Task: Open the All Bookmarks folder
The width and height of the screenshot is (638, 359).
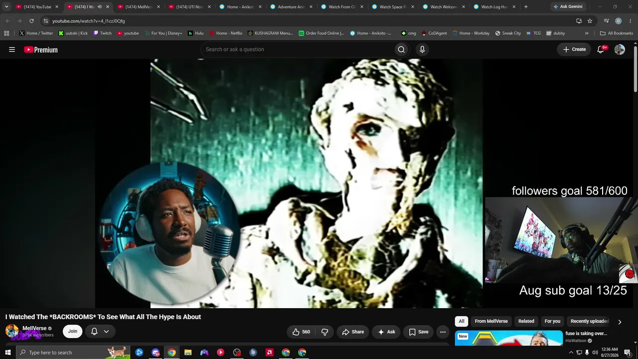Action: click(x=617, y=33)
